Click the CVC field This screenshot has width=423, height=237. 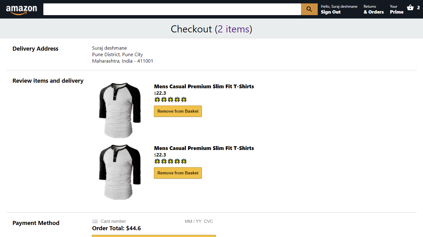pos(208,221)
